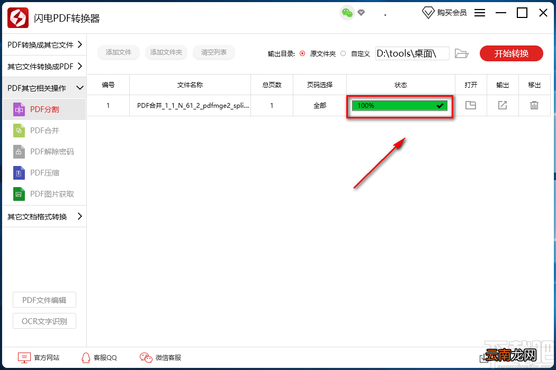The width and height of the screenshot is (556, 370).
Task: Select 原文件夹 radio button
Action: click(x=302, y=53)
